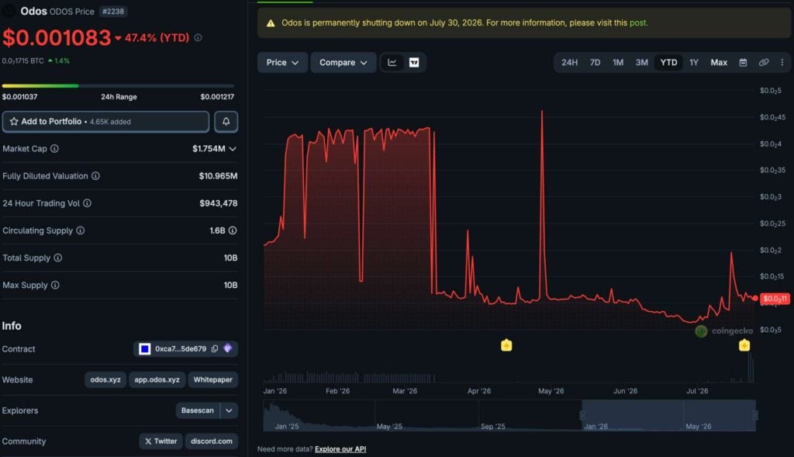Open info icon next to 24 Hour Trading Vol

tap(87, 203)
